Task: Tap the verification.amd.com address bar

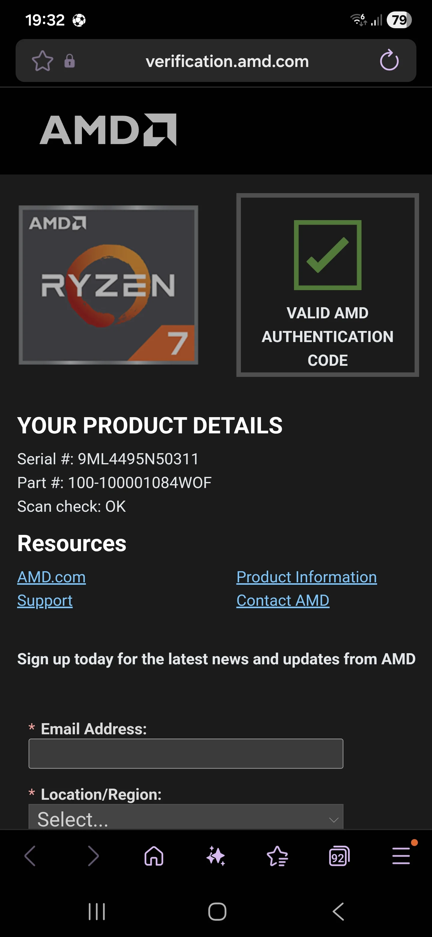Action: (227, 61)
